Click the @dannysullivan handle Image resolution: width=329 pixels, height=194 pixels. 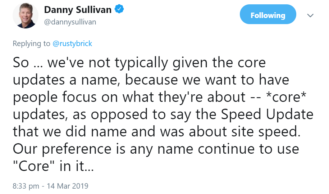(x=70, y=22)
